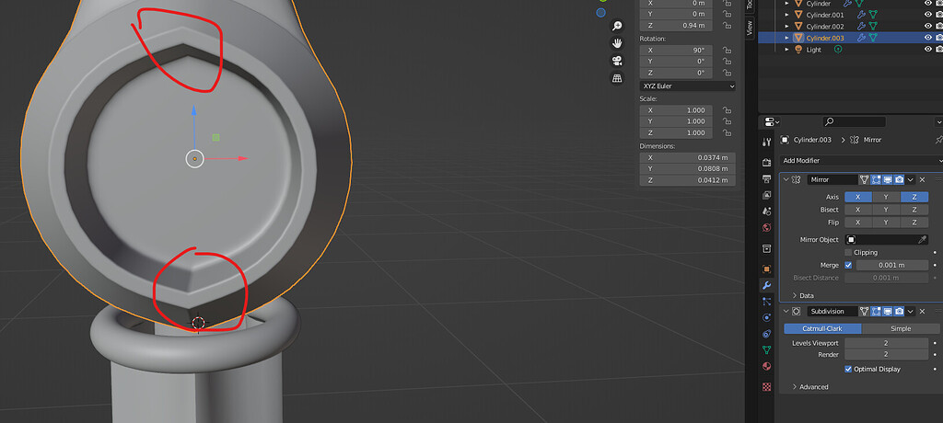Open the Object Data properties tab icon
943x423 pixels.
(x=766, y=349)
